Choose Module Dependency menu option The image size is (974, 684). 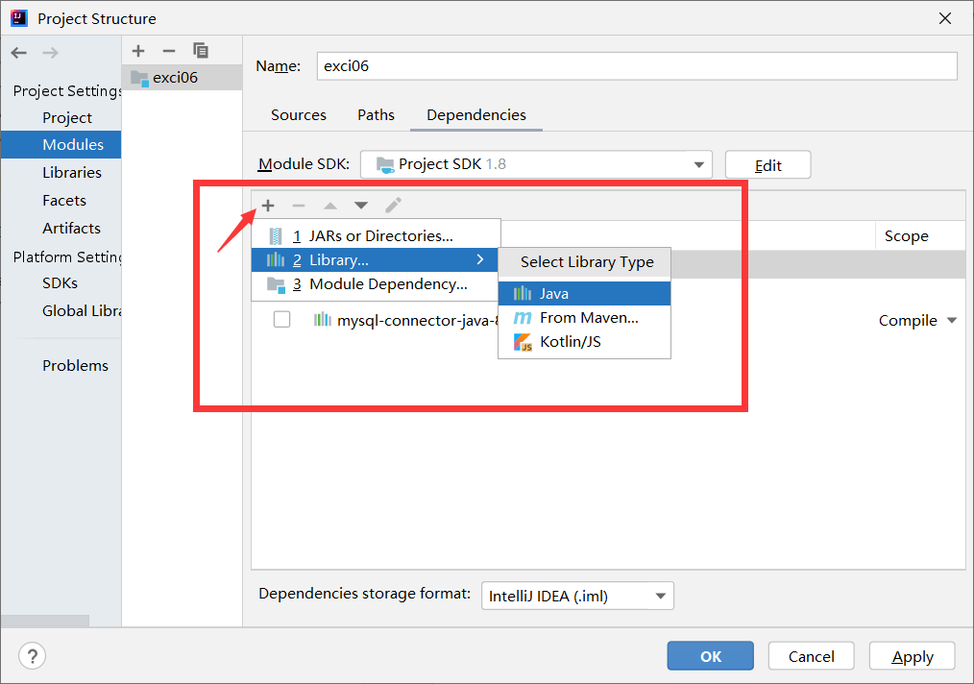coord(376,284)
